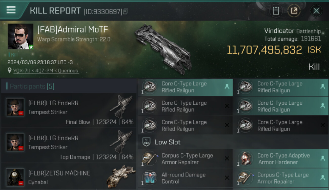Copy the kill report ID
The width and height of the screenshot is (329, 190).
(126, 11)
